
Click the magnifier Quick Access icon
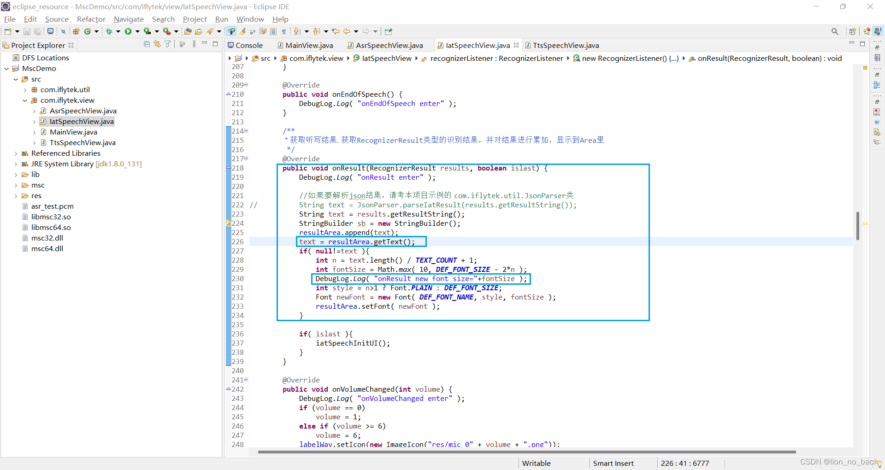click(835, 31)
